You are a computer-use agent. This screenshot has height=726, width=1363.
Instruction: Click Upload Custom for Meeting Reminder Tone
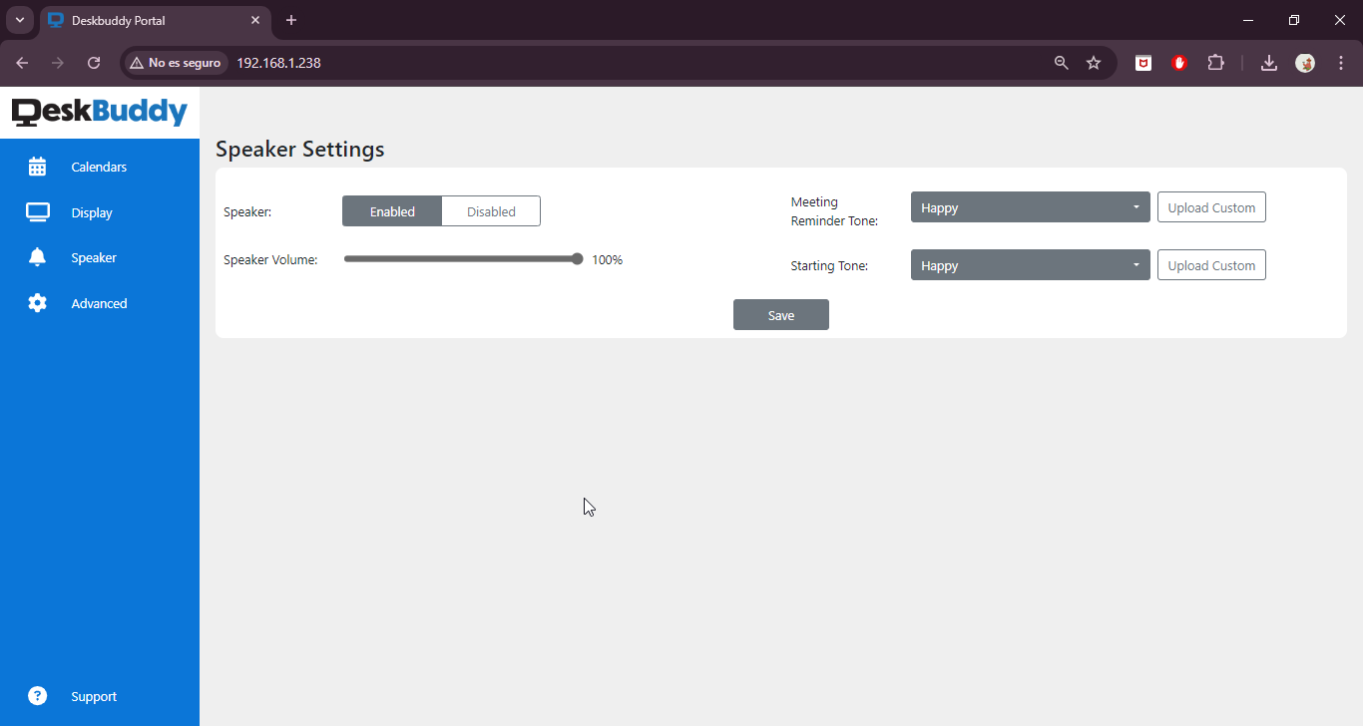[x=1211, y=207]
